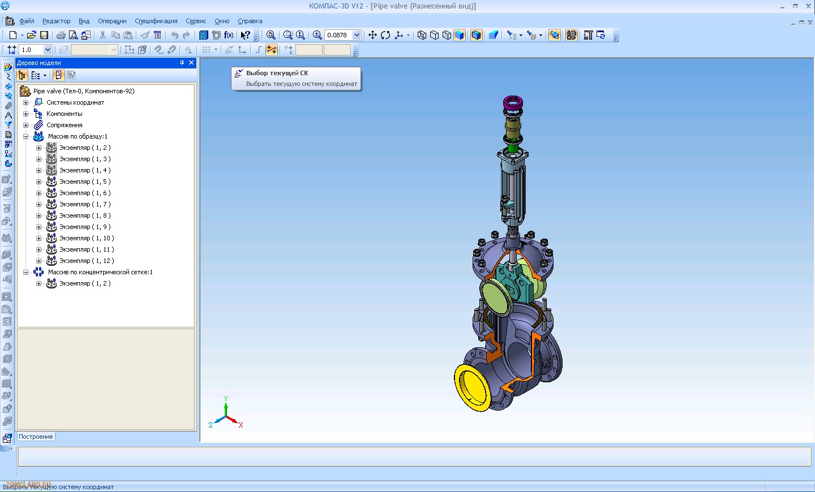Toggle the tree additional panel button
The image size is (815, 492).
58,75
